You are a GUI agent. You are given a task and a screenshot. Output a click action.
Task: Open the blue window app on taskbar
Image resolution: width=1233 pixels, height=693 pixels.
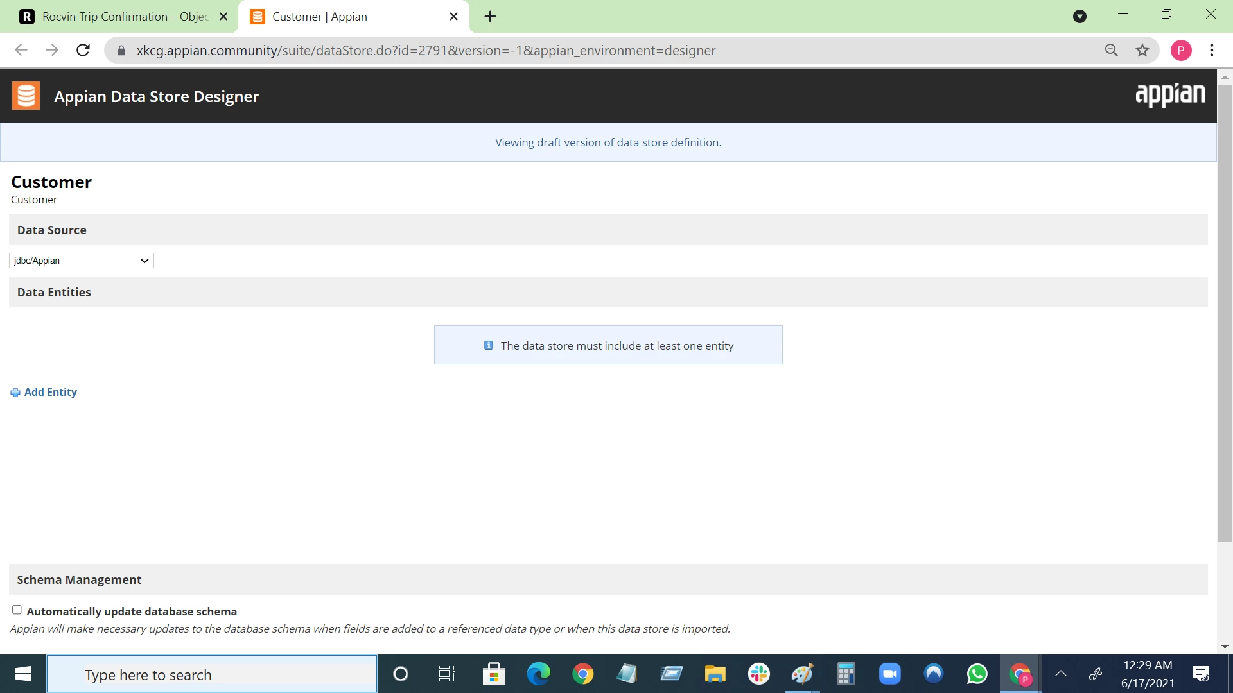pos(671,674)
